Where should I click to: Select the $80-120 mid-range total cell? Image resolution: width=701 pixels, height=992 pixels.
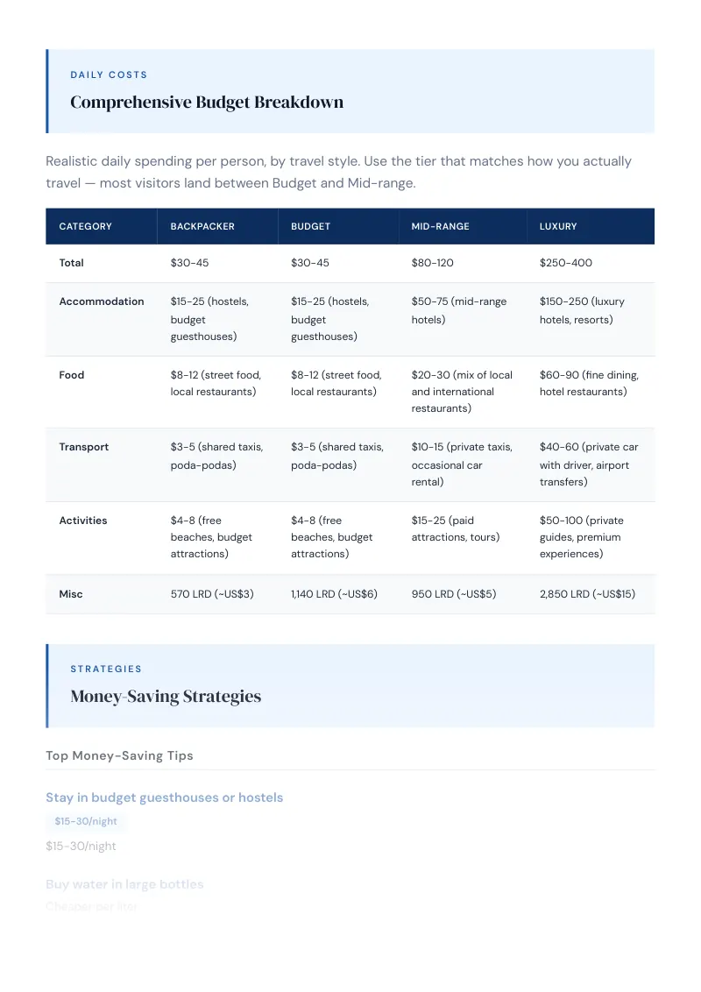tap(432, 263)
